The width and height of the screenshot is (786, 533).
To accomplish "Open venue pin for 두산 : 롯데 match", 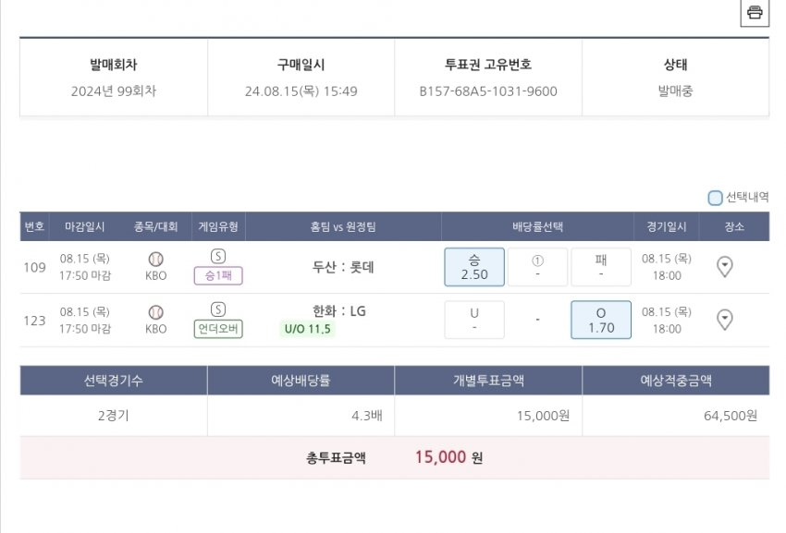I will 726,267.
